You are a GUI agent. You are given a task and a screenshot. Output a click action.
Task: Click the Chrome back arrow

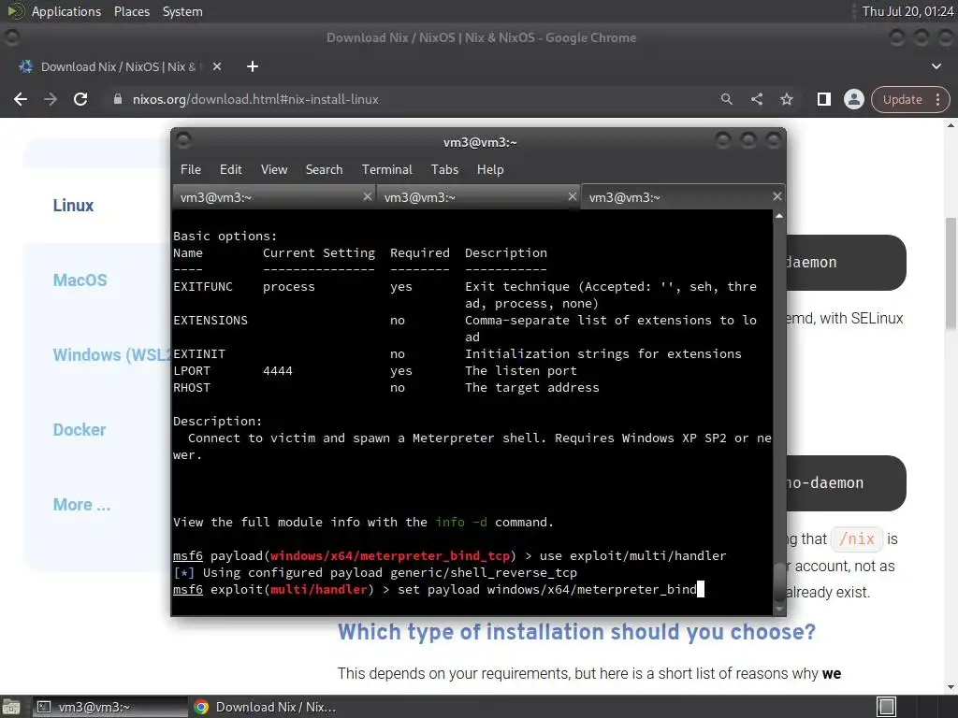pos(21,99)
